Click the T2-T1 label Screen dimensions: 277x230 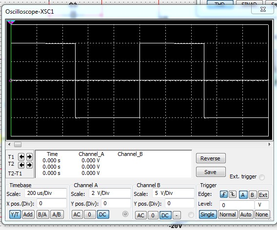[15, 173]
